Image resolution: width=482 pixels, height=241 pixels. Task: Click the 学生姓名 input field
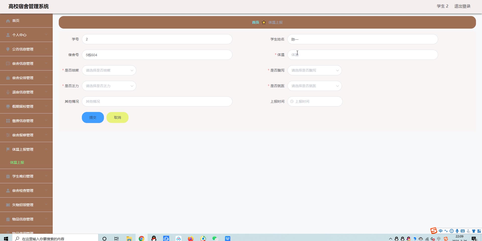pyautogui.click(x=363, y=39)
